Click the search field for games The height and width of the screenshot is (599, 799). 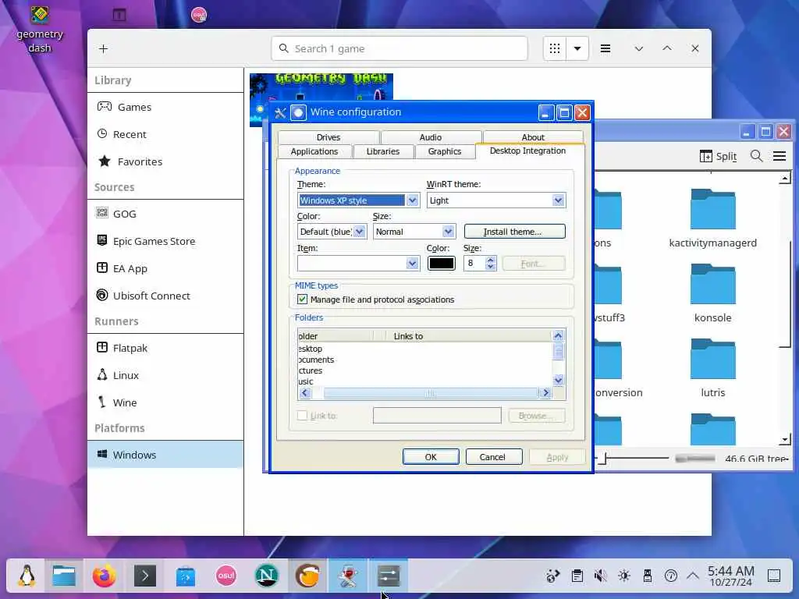pyautogui.click(x=399, y=48)
